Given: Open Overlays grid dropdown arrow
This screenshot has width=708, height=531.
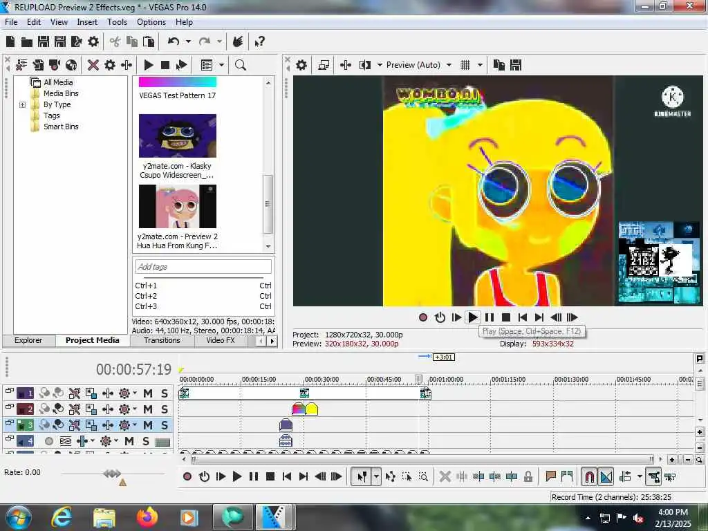Looking at the screenshot, I should coord(480,65).
